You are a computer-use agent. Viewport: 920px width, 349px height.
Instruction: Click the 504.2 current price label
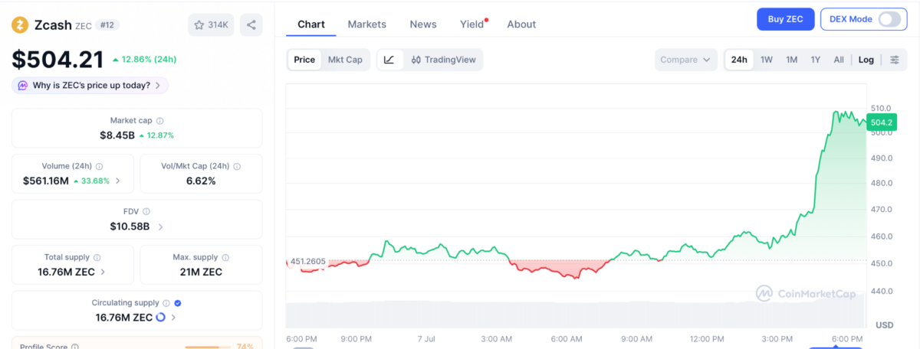[881, 122]
